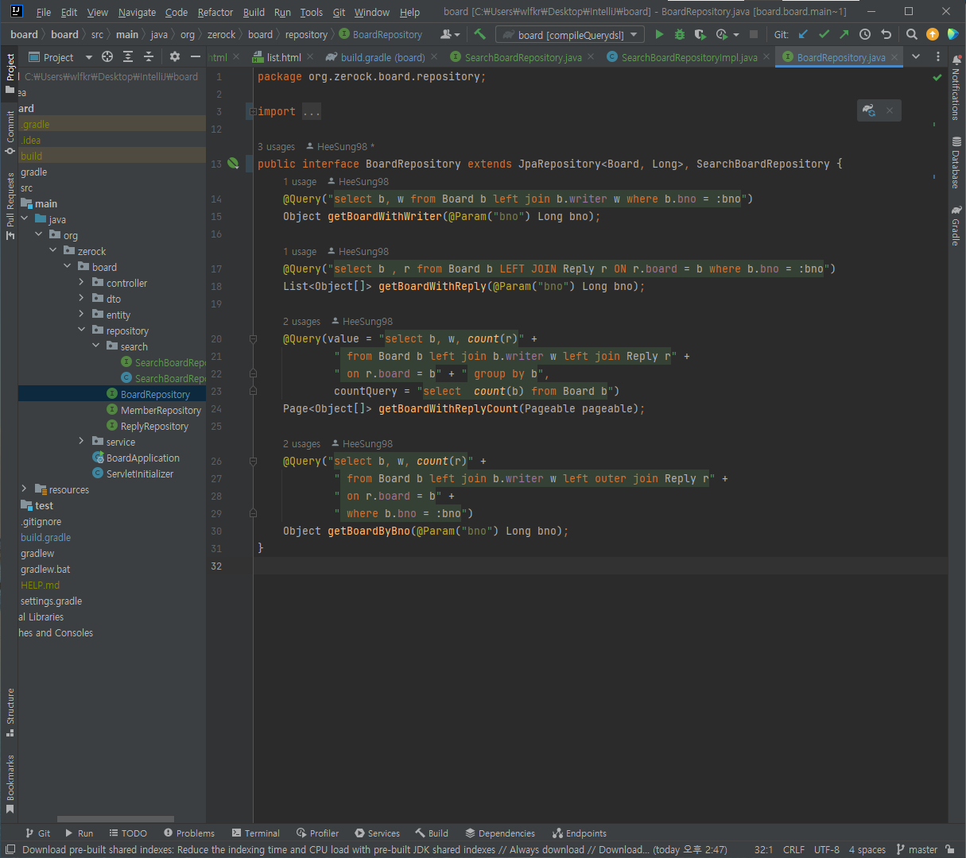Viewport: 966px width, 858px height.
Task: Click the horizontal scrollbar of the Project panel
Action: 115,819
